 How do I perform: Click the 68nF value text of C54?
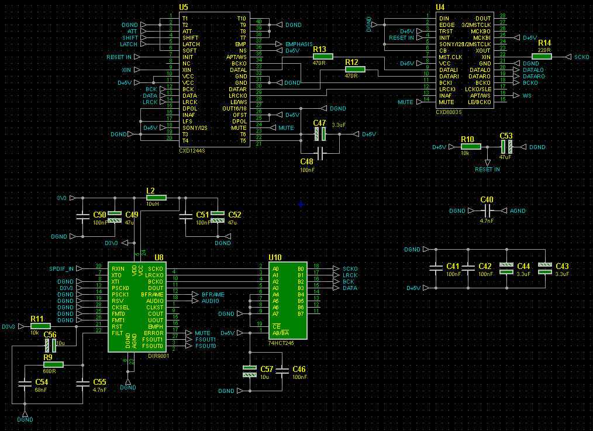[41, 390]
